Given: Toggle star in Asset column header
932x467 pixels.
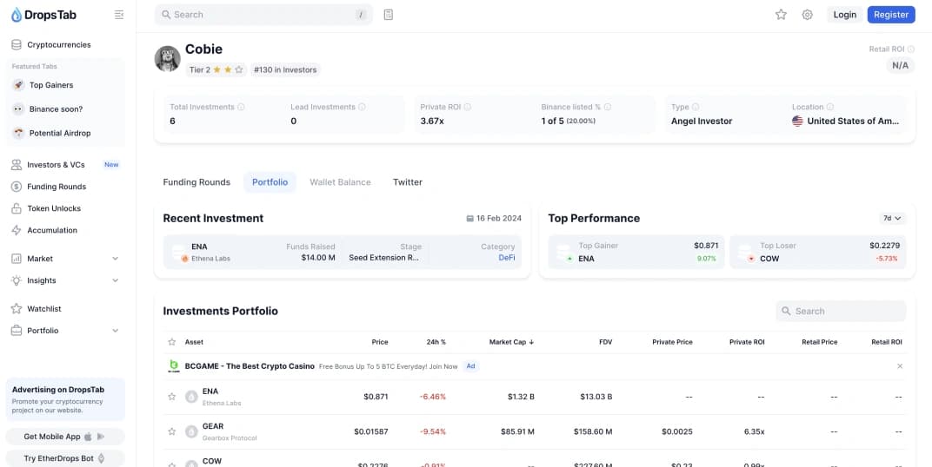Looking at the screenshot, I should (172, 342).
